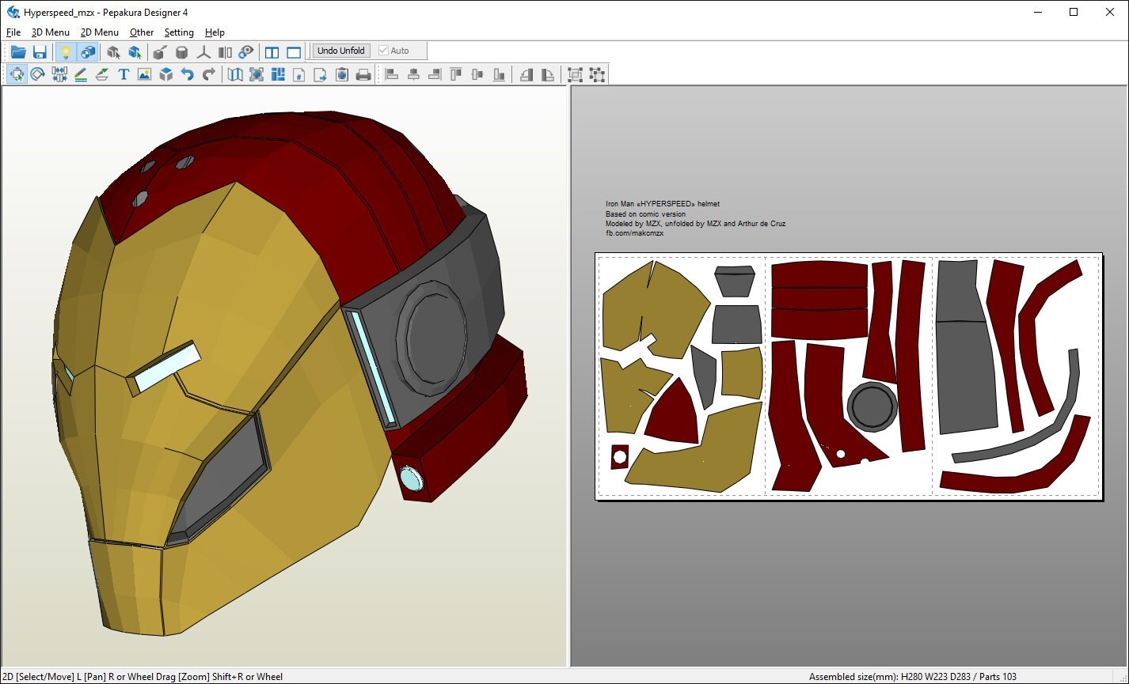Viewport: 1129px width, 684px height.
Task: Align parts to horizontal center
Action: (x=413, y=74)
